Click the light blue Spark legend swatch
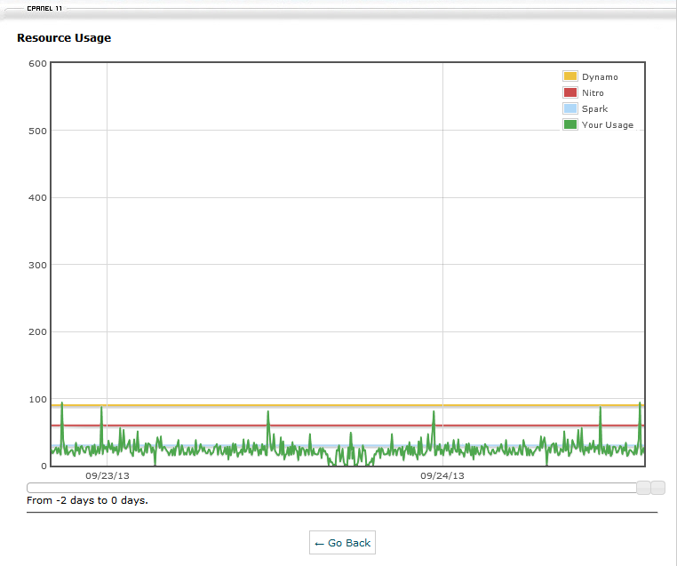This screenshot has height=566, width=677. (x=570, y=109)
